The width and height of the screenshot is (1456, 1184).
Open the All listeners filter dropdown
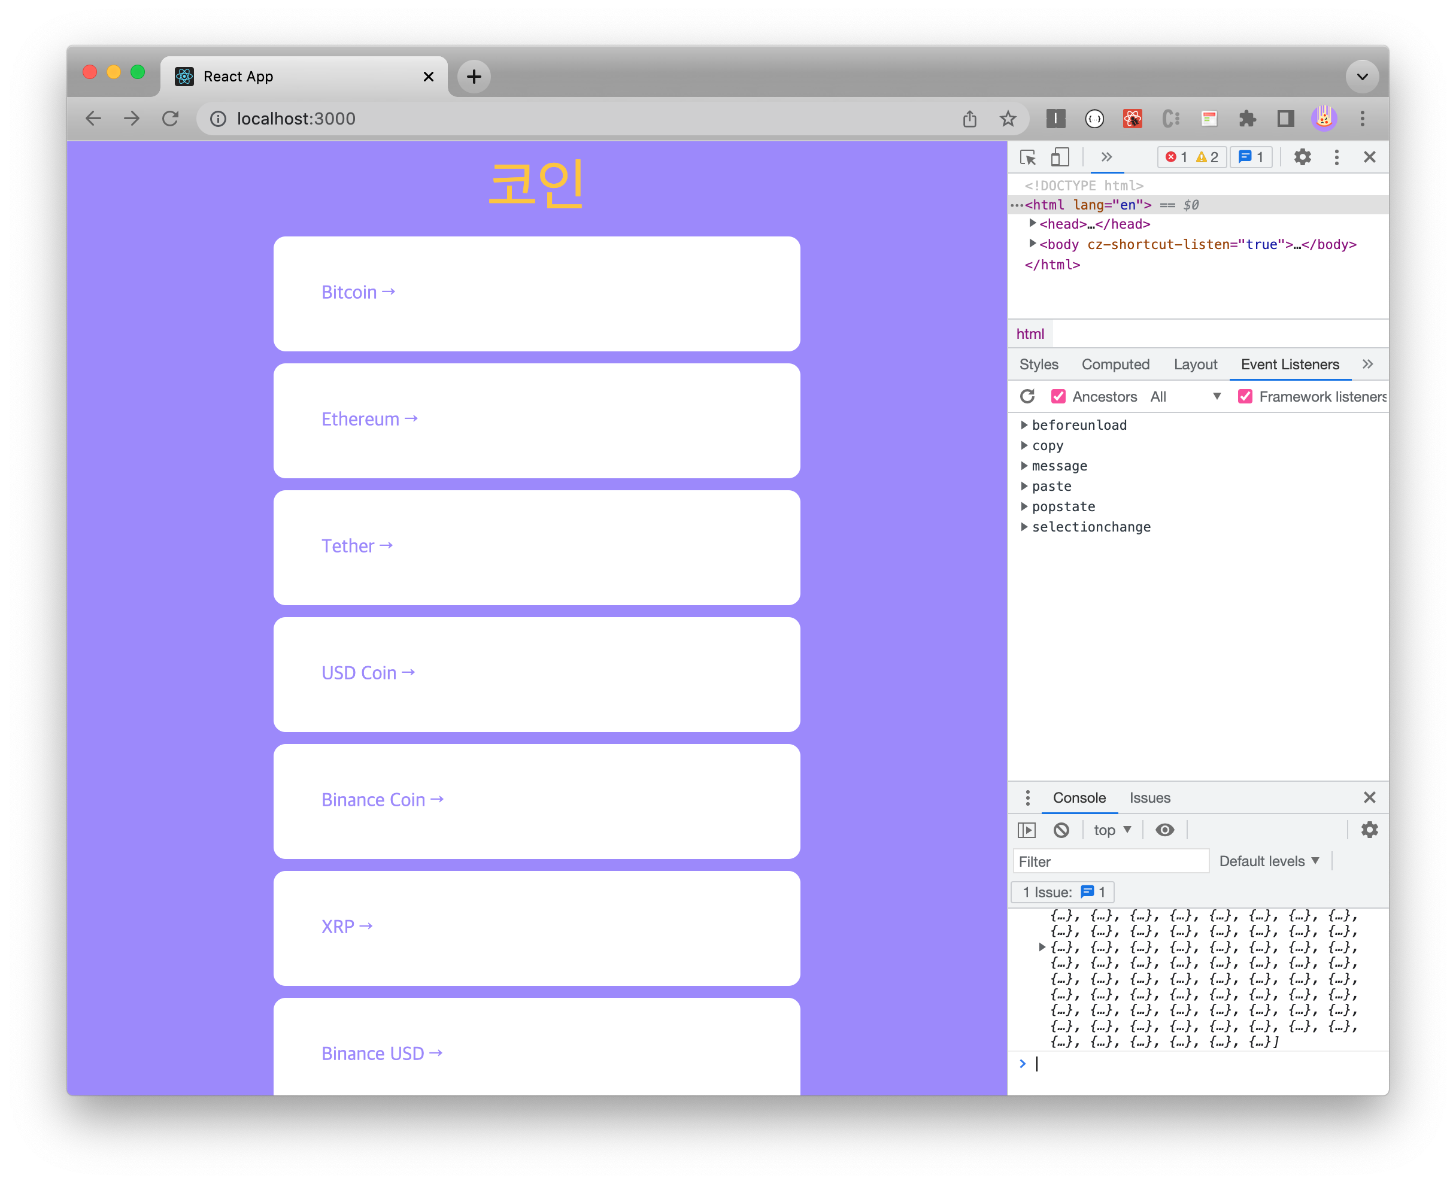tap(1185, 396)
